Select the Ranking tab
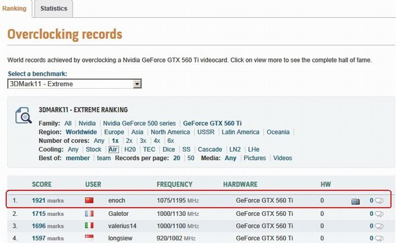The height and width of the screenshot is (243, 396). pos(15,9)
